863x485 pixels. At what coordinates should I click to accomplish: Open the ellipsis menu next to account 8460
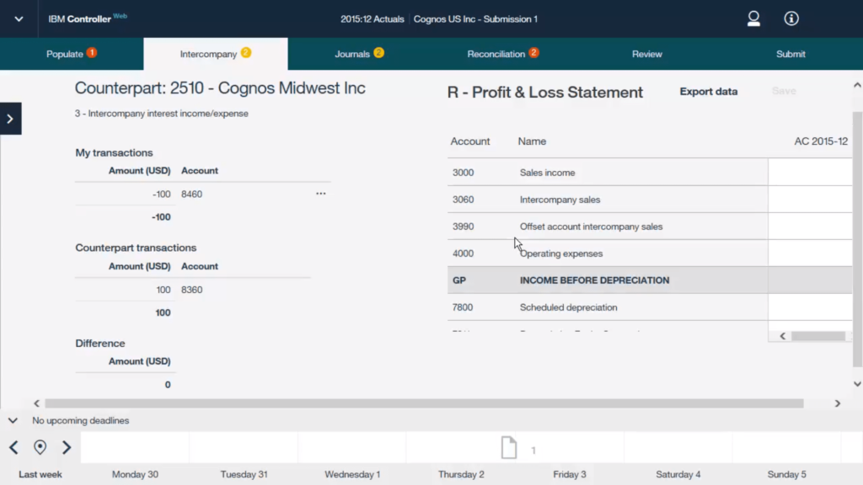(x=320, y=193)
